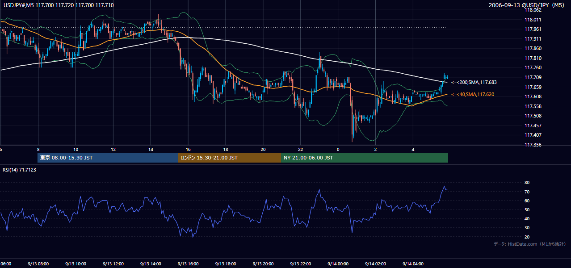Click RSI scale value 30
Image resolution: width=571 pixels, height=268 pixels.
[527, 228]
